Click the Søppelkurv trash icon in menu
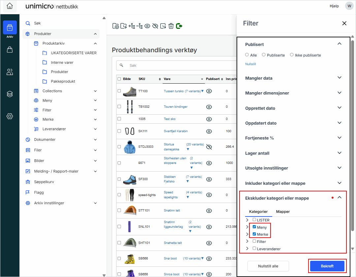Viewport: 356px width, 277px height. pos(28,182)
